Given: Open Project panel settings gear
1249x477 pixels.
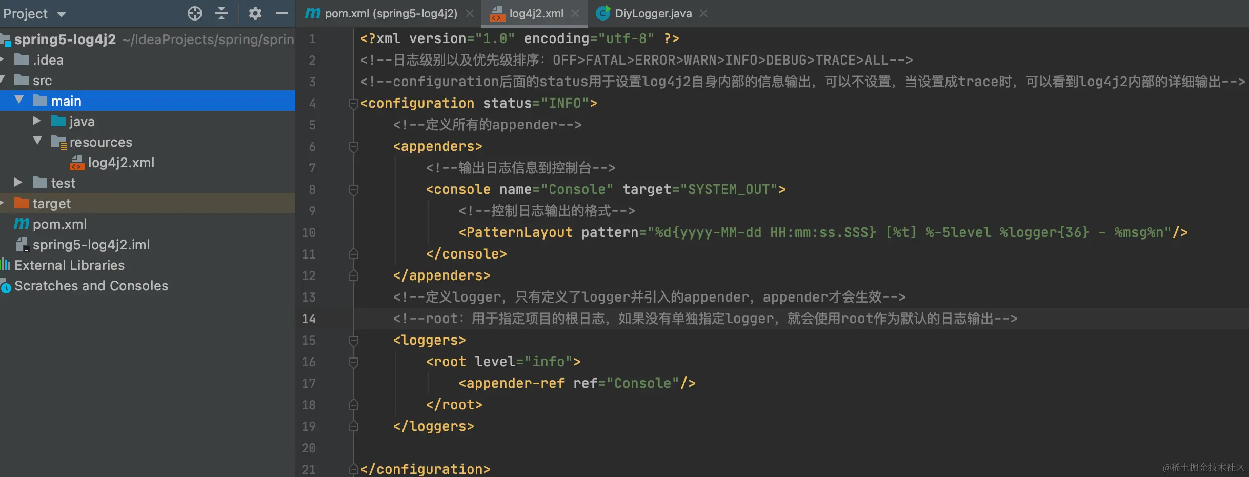Looking at the screenshot, I should pyautogui.click(x=255, y=13).
